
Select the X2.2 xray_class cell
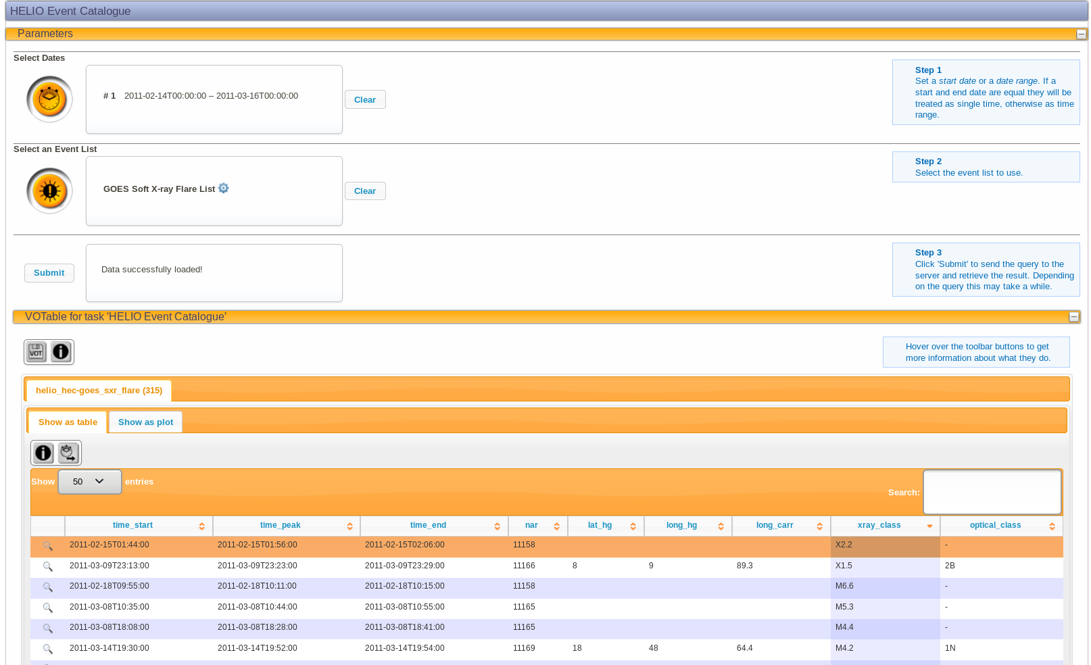[x=886, y=545]
